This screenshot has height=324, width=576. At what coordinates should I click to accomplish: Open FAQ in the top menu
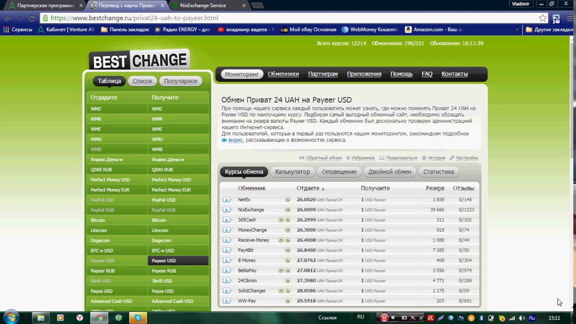pyautogui.click(x=427, y=74)
